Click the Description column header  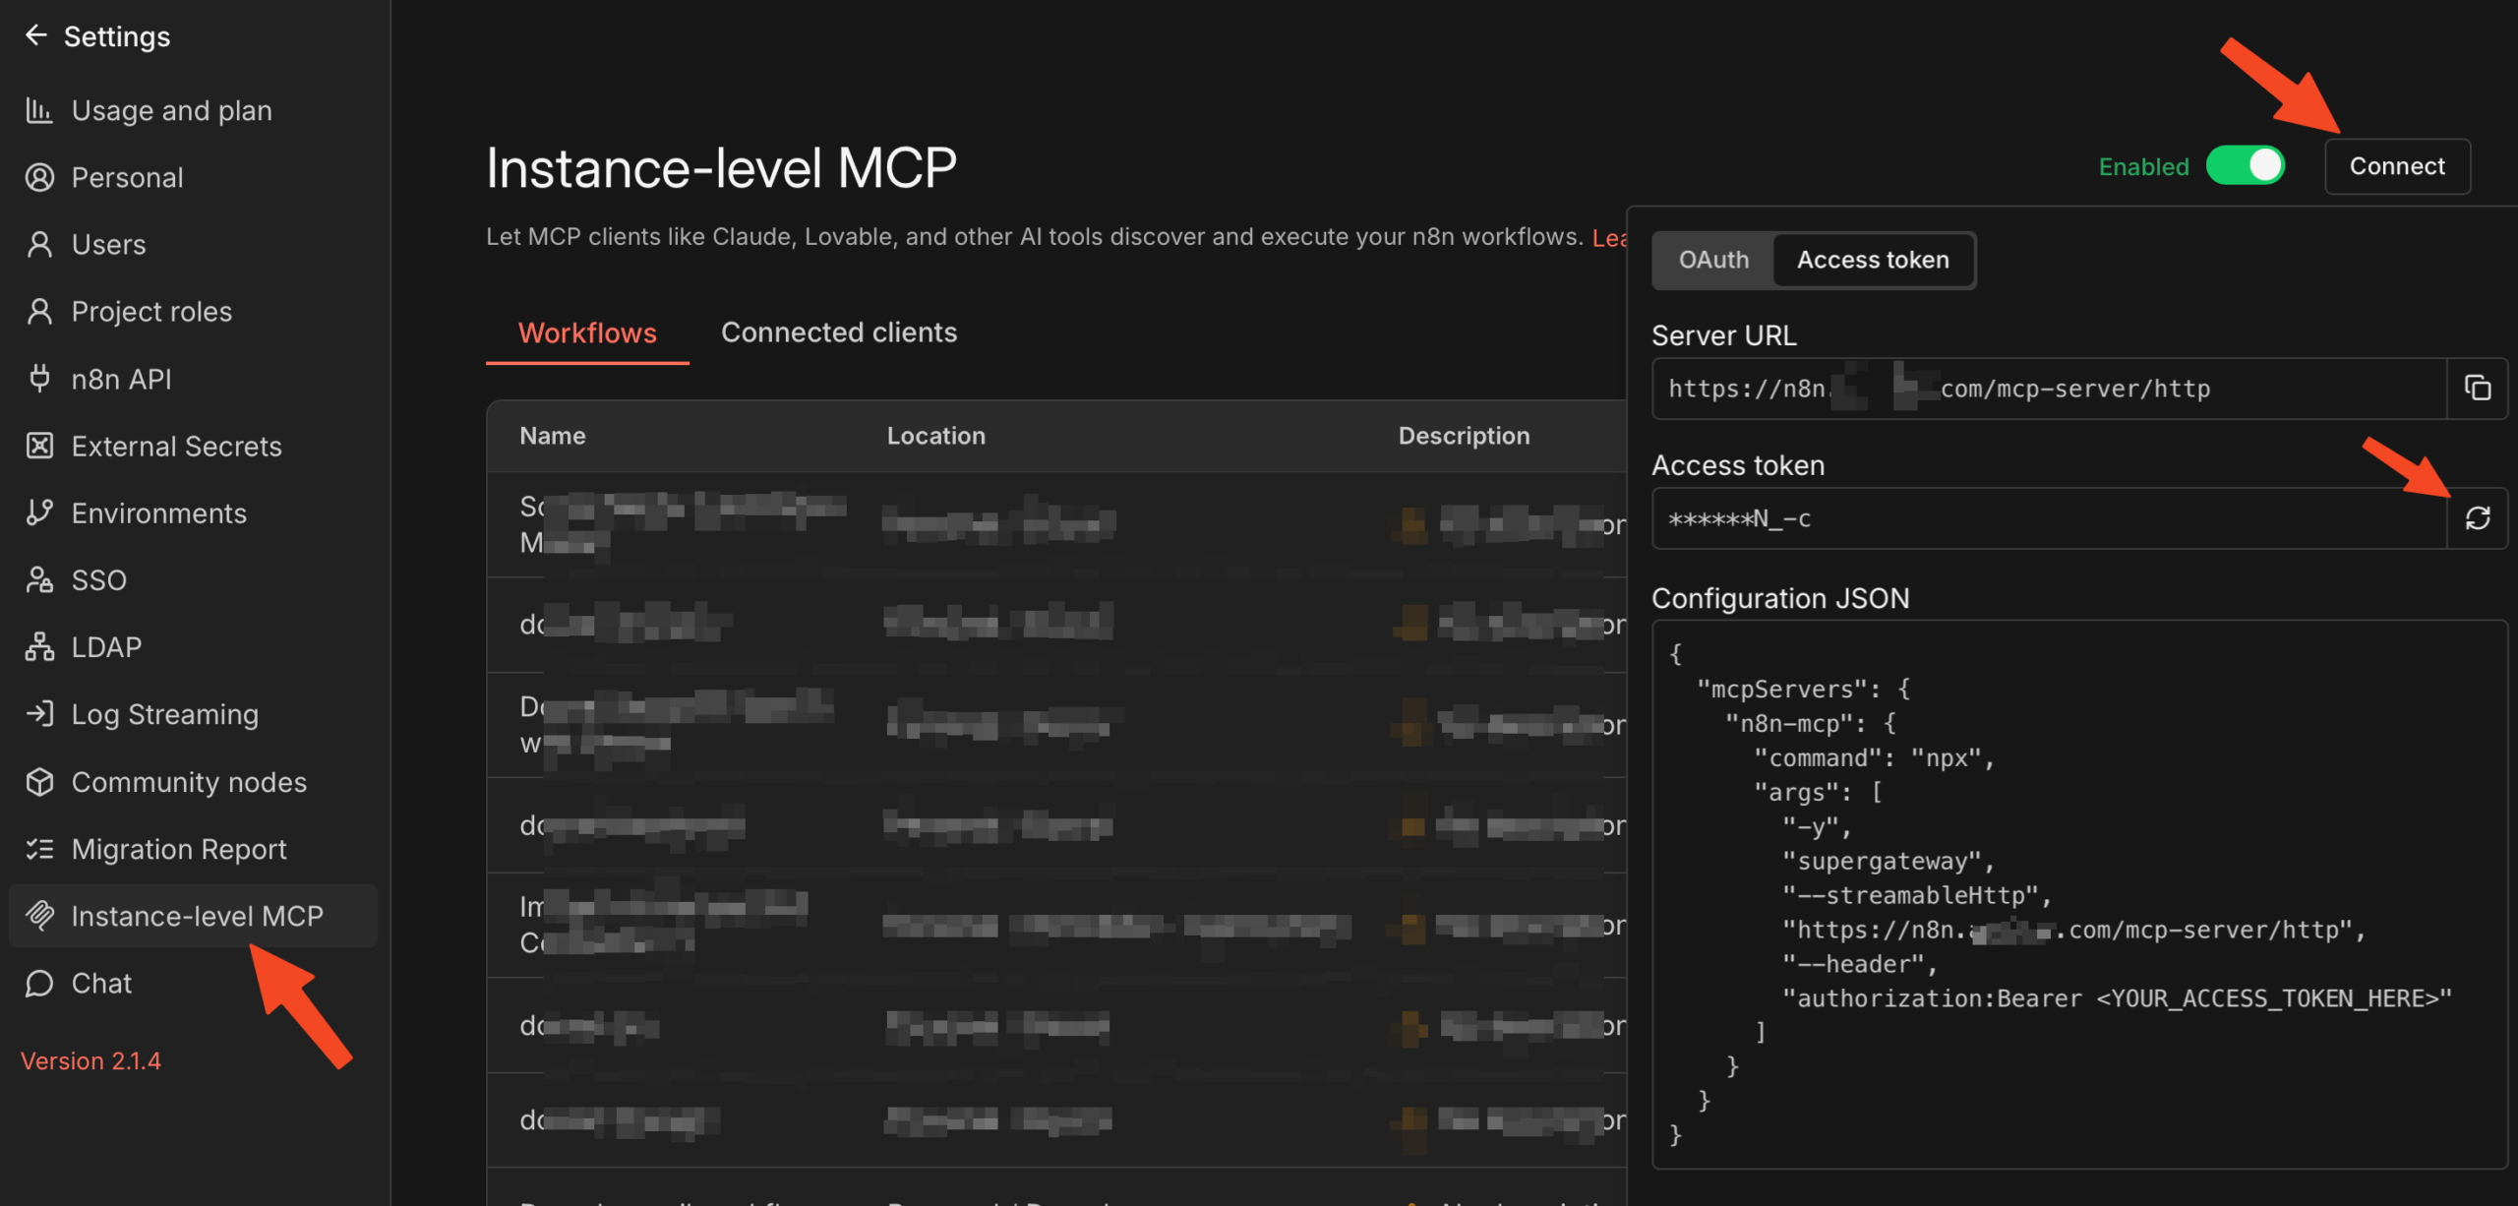click(x=1465, y=436)
